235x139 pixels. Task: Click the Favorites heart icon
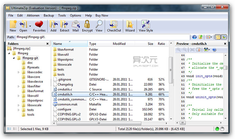pyautogui.click(x=39, y=26)
